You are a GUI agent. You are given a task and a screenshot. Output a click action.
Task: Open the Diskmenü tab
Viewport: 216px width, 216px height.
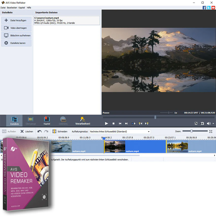pos(63,121)
